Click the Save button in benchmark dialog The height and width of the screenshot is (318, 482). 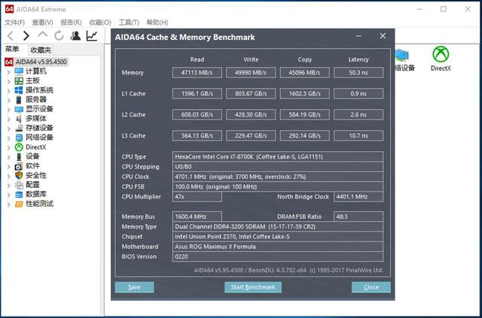pos(134,287)
